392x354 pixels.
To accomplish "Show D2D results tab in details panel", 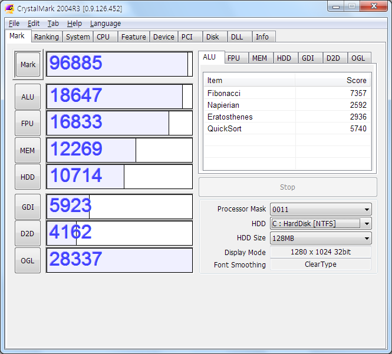I will pyautogui.click(x=335, y=58).
